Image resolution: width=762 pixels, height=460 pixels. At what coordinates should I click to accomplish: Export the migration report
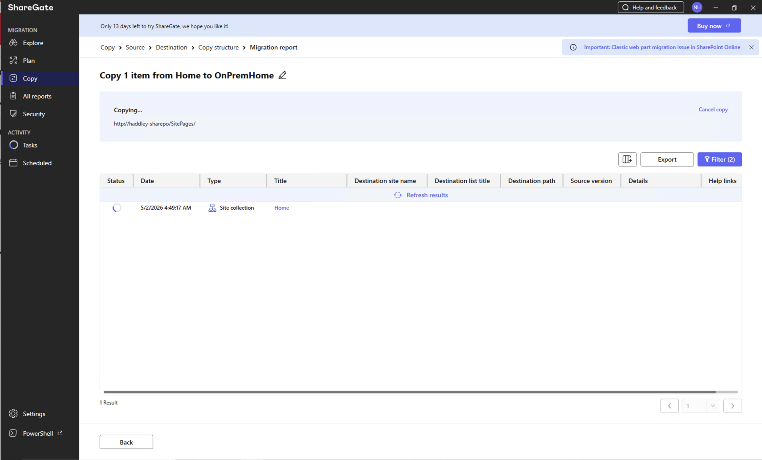tap(667, 159)
